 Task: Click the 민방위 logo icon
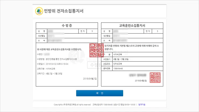[x=39, y=11]
